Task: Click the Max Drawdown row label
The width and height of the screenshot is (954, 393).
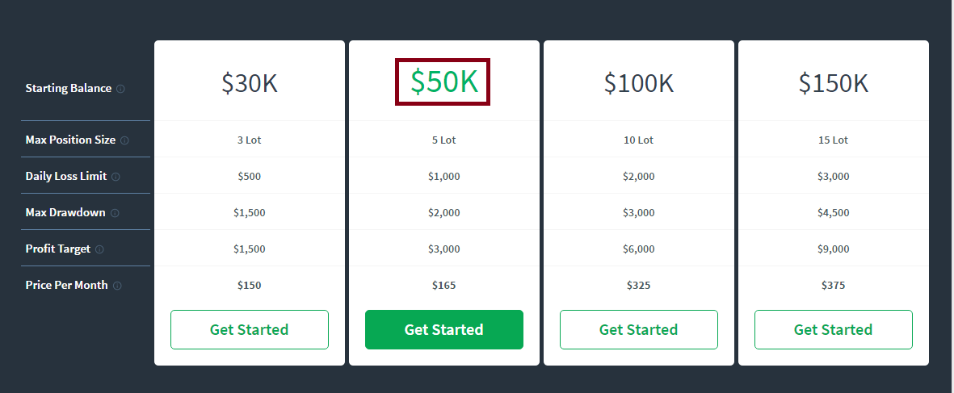Action: point(65,212)
